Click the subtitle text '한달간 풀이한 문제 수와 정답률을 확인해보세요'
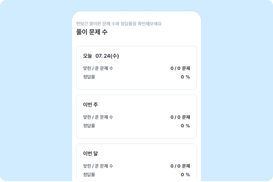Image resolution: width=273 pixels, height=182 pixels. (x=119, y=24)
